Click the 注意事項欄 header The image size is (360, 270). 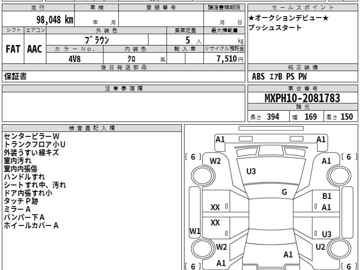pyautogui.click(x=124, y=88)
